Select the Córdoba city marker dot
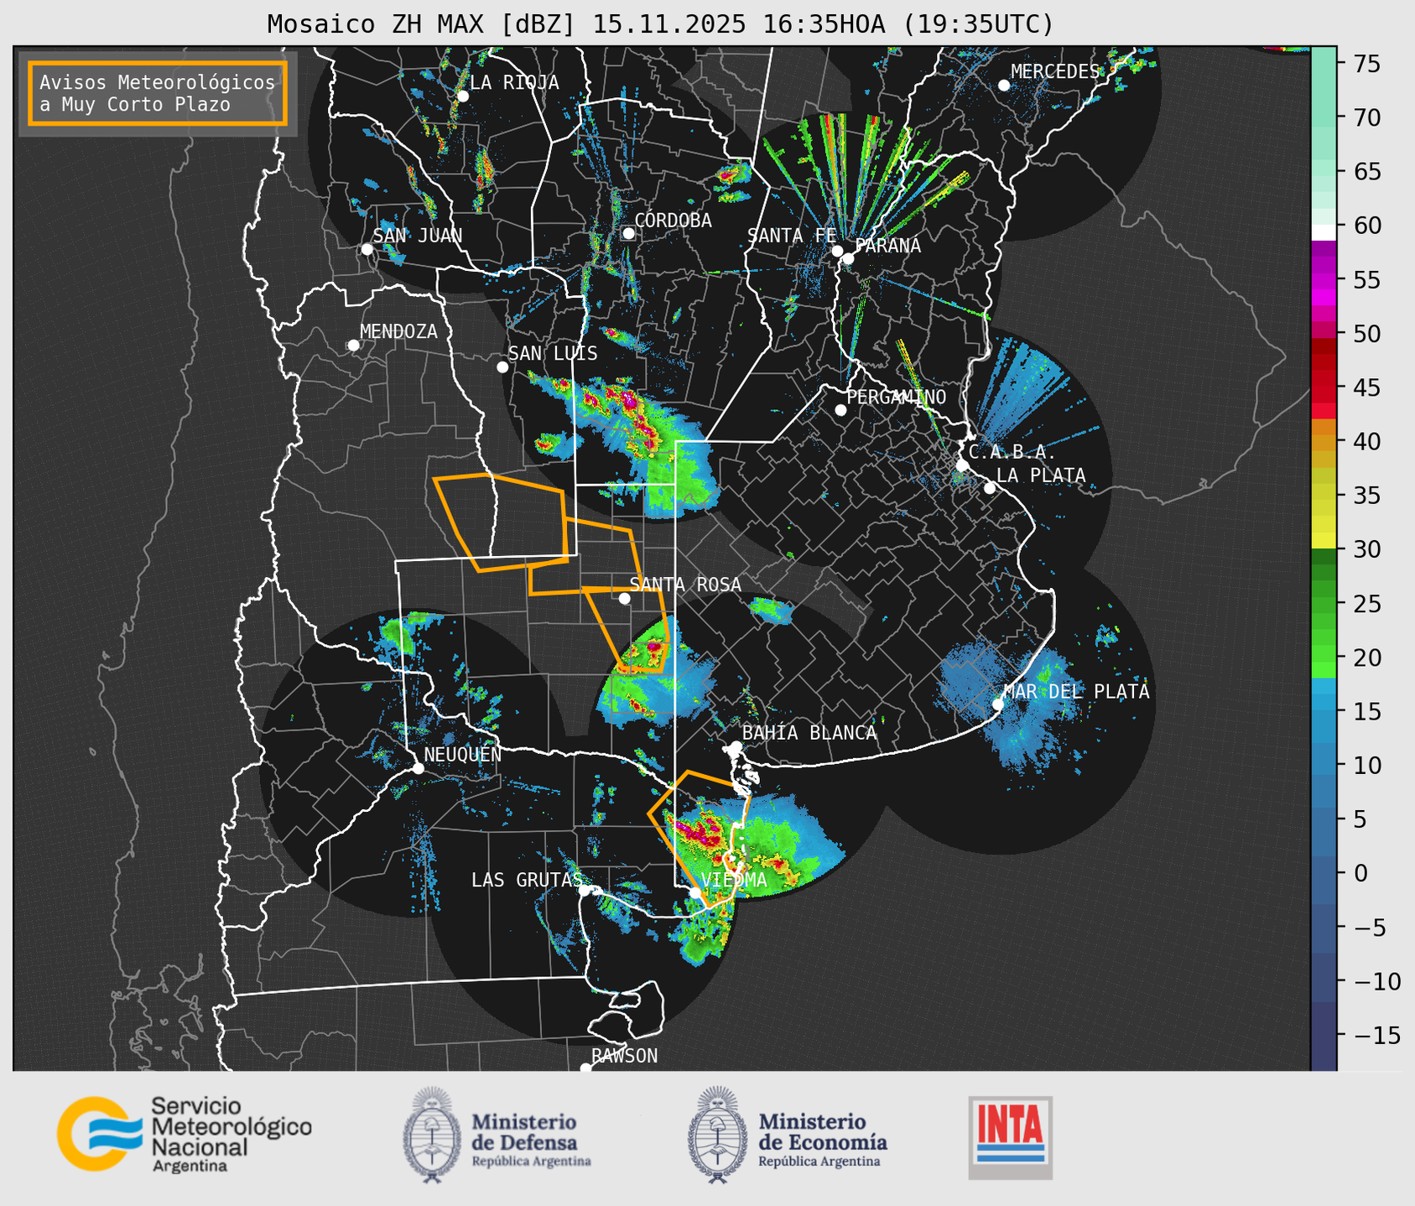 629,233
